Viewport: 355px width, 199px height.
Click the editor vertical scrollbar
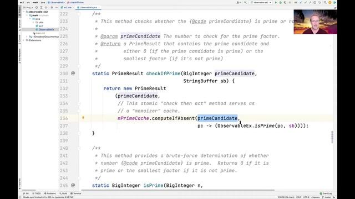click(x=332, y=137)
